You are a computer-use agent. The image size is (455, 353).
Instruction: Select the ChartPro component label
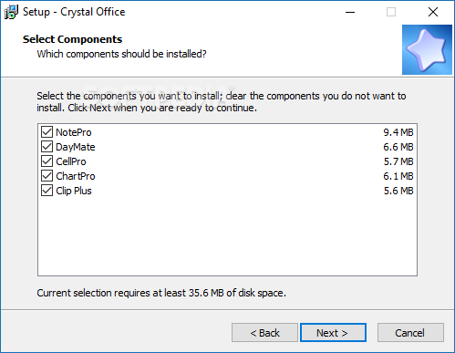tap(76, 176)
